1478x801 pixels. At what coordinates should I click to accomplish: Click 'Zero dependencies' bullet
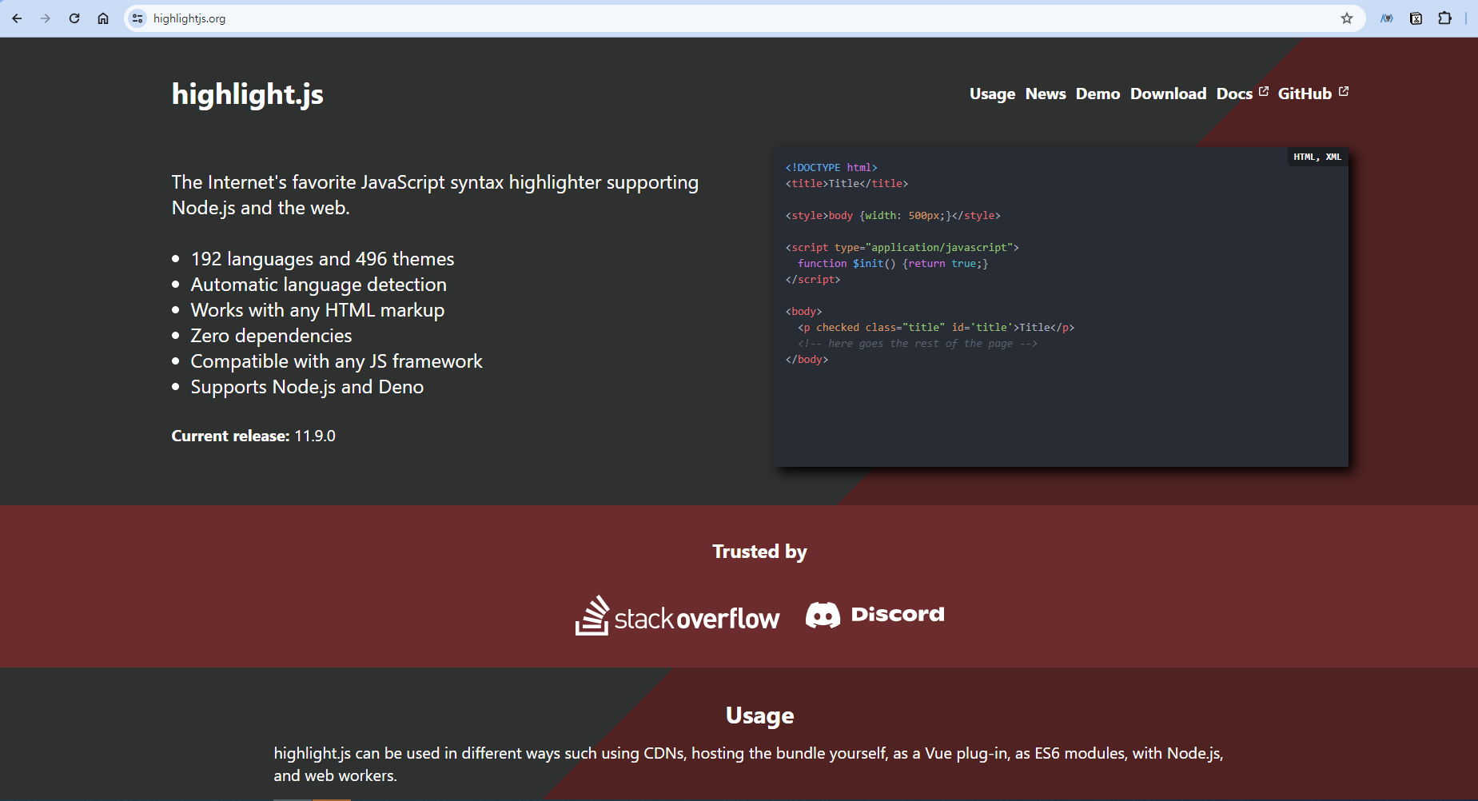(271, 336)
